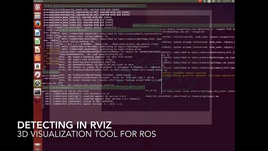Click the 'Shutdown request received' warning line

[x=184, y=73]
